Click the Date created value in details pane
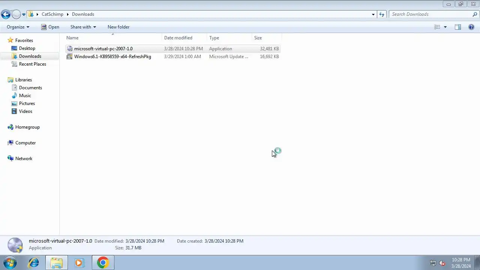Screen dimensions: 480x270 coord(224,241)
